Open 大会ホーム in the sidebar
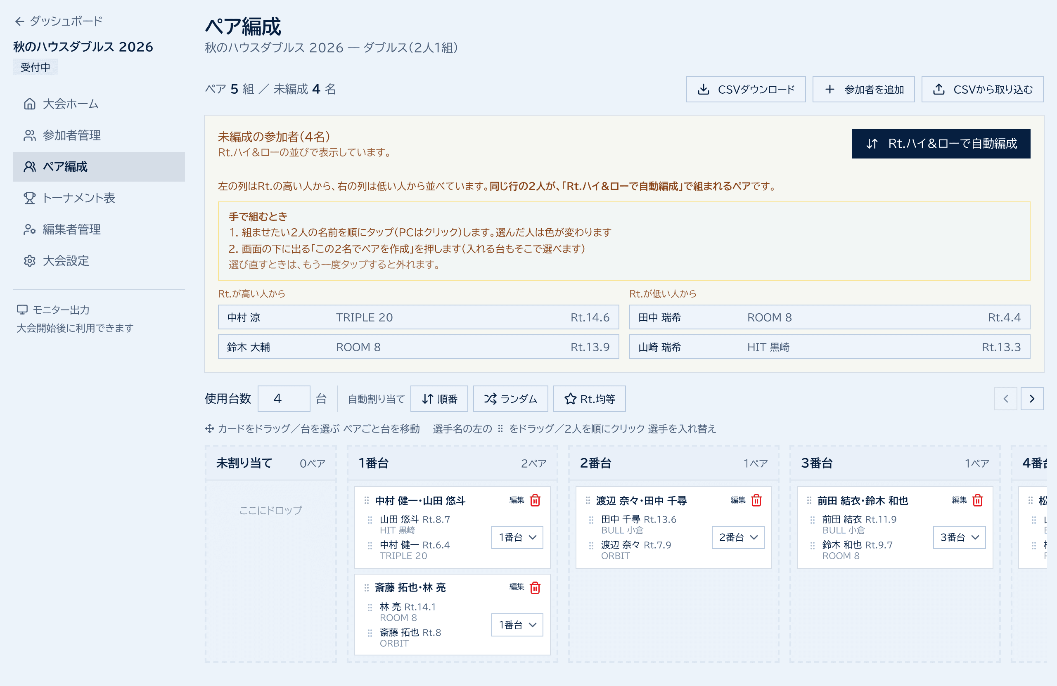Image resolution: width=1057 pixels, height=686 pixels. tap(99, 104)
